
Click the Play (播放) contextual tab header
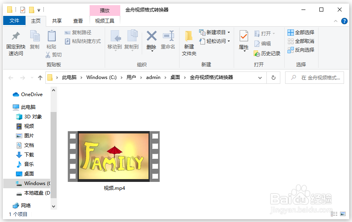[105, 10]
